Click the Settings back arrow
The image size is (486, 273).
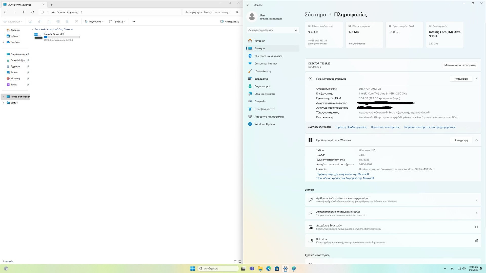(248, 5)
